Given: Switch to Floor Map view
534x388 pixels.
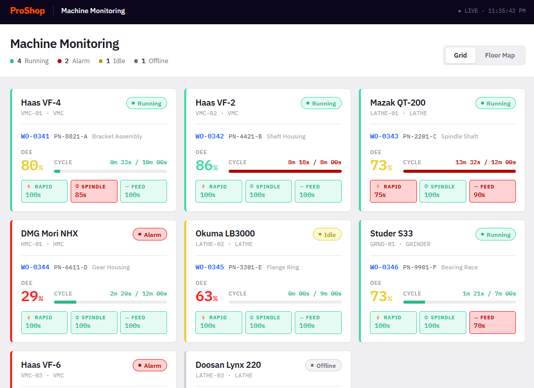Looking at the screenshot, I should point(500,55).
